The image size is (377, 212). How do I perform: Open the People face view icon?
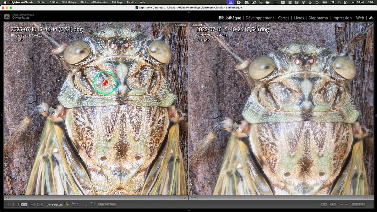(x=40, y=204)
